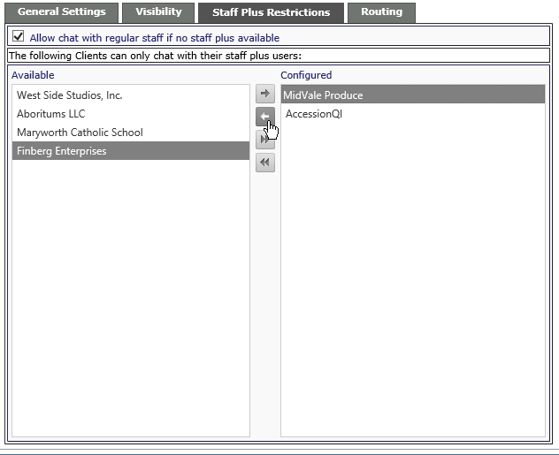Viewport: 559px width, 455px height.
Task: Select Aboritums LLC in Available list
Action: tap(131, 114)
